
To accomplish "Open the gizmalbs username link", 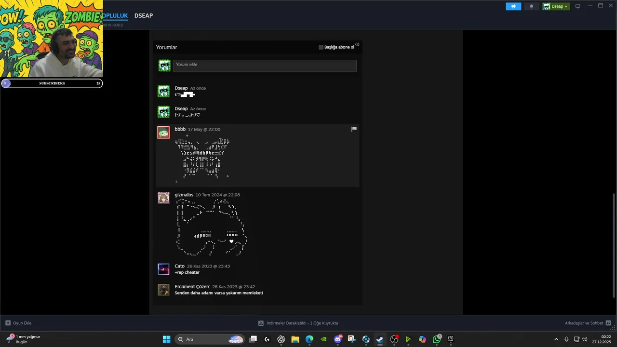I will [184, 195].
